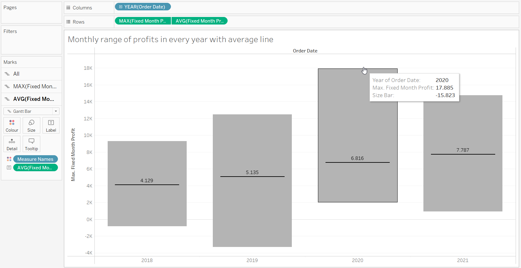Select the All marks tab
The height and width of the screenshot is (268, 521).
point(31,74)
